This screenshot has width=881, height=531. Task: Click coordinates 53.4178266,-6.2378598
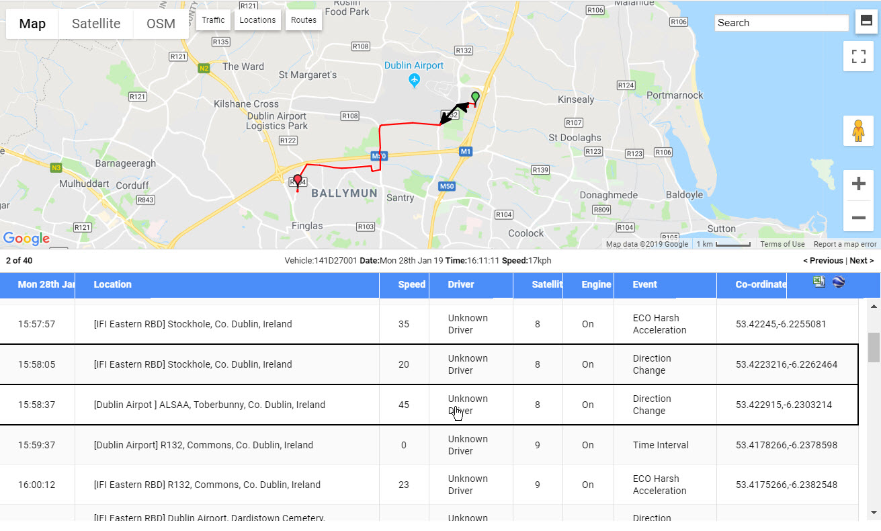coord(787,445)
